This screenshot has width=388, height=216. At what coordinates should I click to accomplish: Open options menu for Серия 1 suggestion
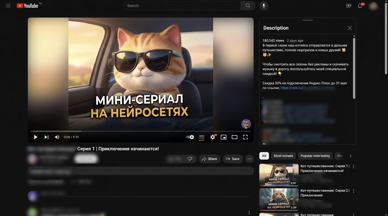coord(354,166)
